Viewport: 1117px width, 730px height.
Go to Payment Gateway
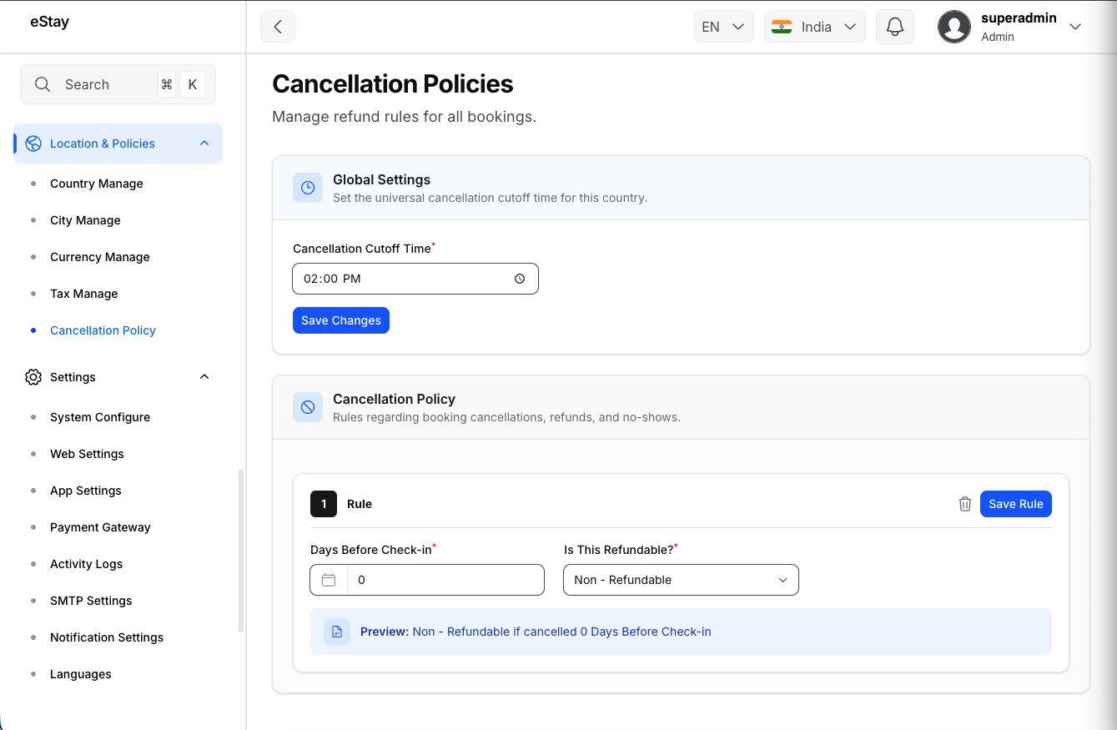(x=100, y=527)
